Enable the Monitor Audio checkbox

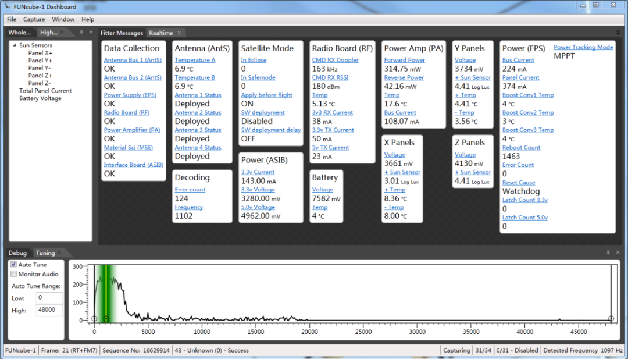point(13,274)
